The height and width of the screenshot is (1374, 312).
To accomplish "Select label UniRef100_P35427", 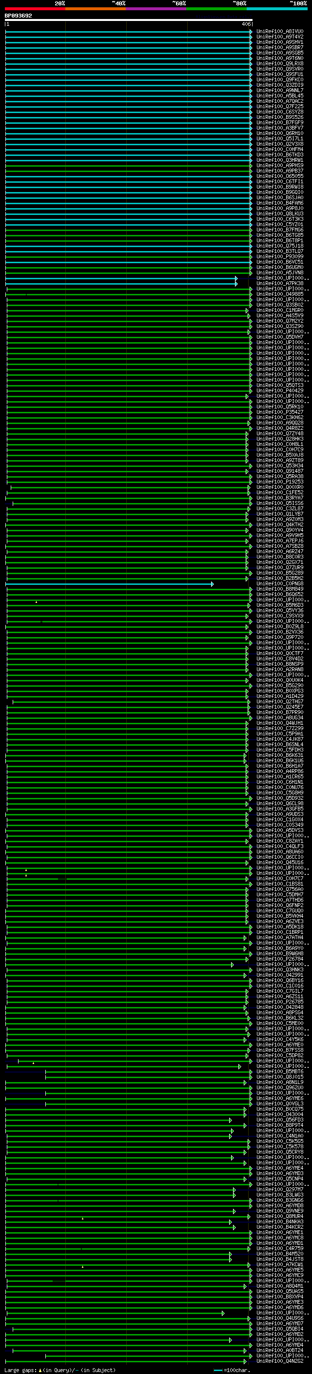I will coord(280,412).
